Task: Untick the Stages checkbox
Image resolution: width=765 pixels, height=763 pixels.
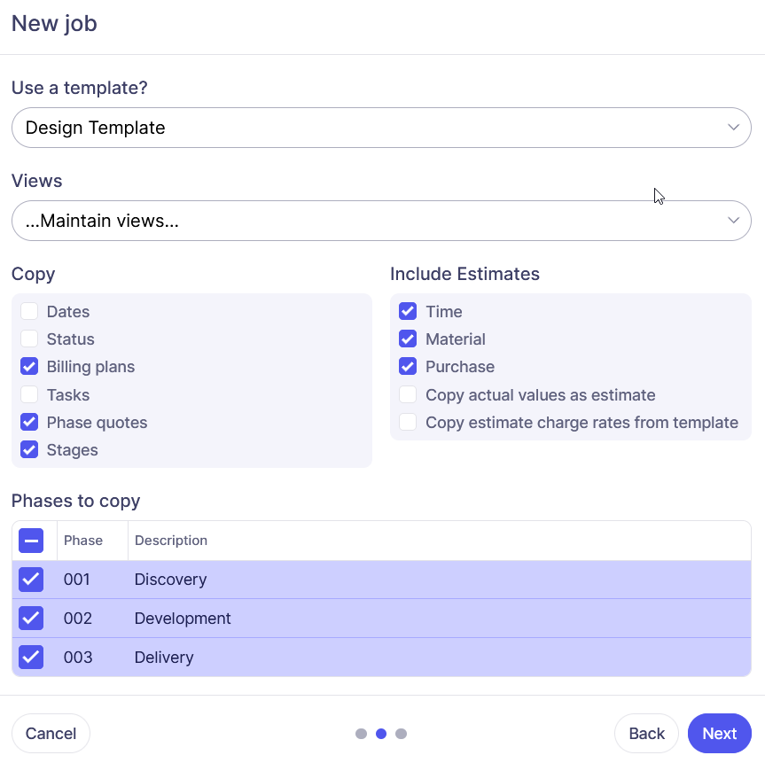Action: [29, 450]
